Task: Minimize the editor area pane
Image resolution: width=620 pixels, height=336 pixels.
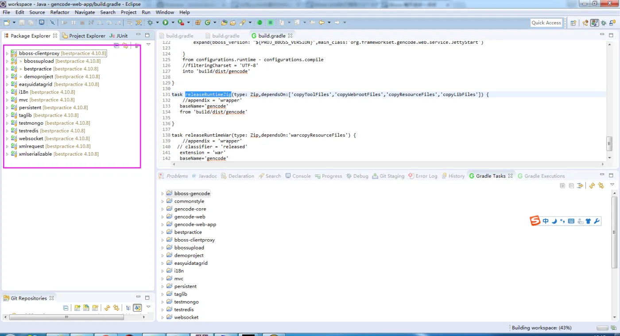Action: click(x=601, y=35)
